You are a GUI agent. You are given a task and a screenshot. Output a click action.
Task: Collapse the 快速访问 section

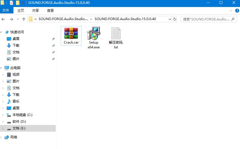pos(1,32)
